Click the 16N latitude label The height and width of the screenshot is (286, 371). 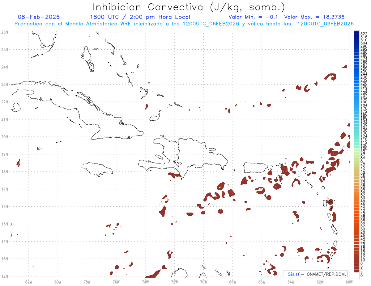[4, 206]
